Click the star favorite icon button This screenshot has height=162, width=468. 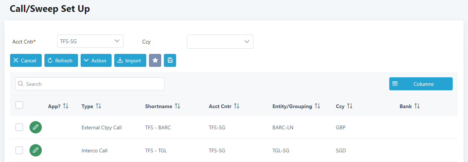pyautogui.click(x=155, y=61)
